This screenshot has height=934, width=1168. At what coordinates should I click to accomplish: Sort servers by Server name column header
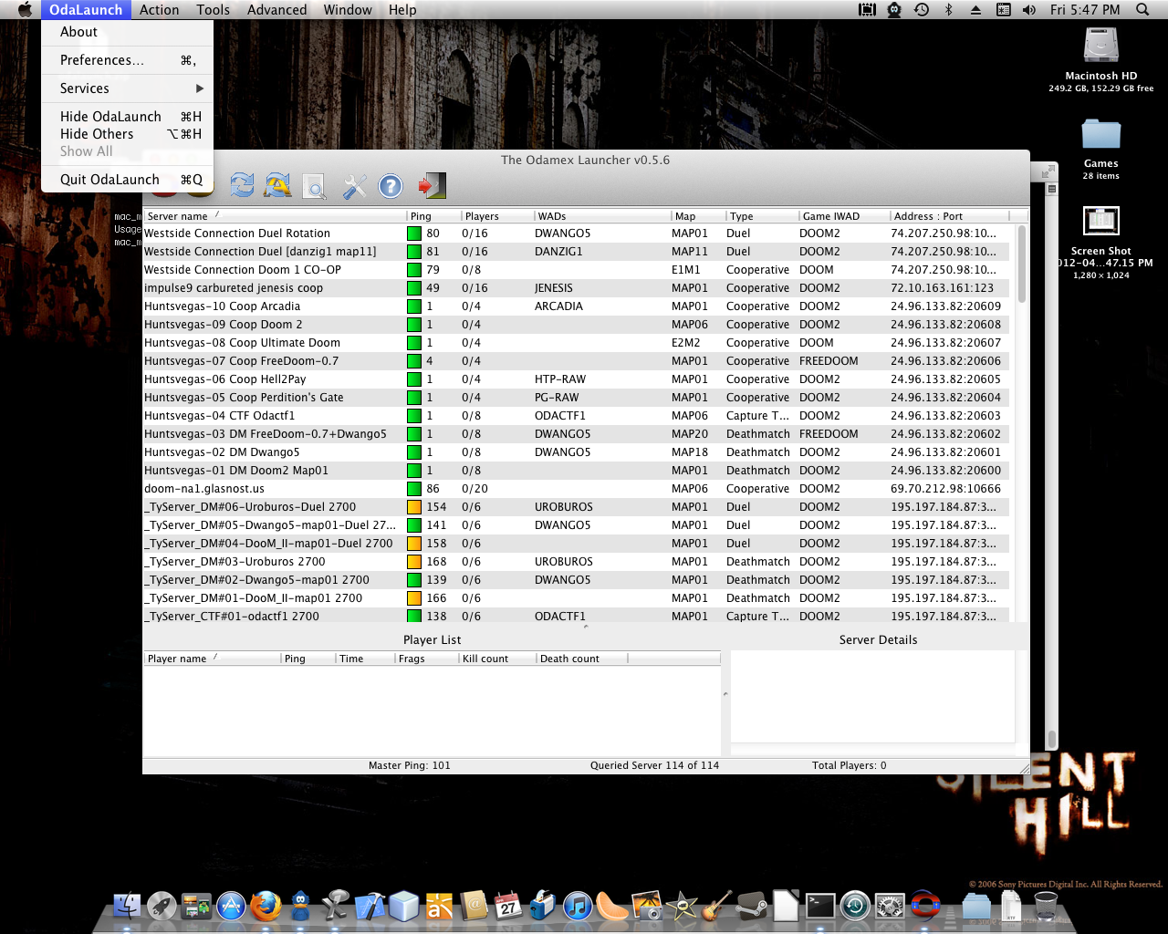[274, 216]
